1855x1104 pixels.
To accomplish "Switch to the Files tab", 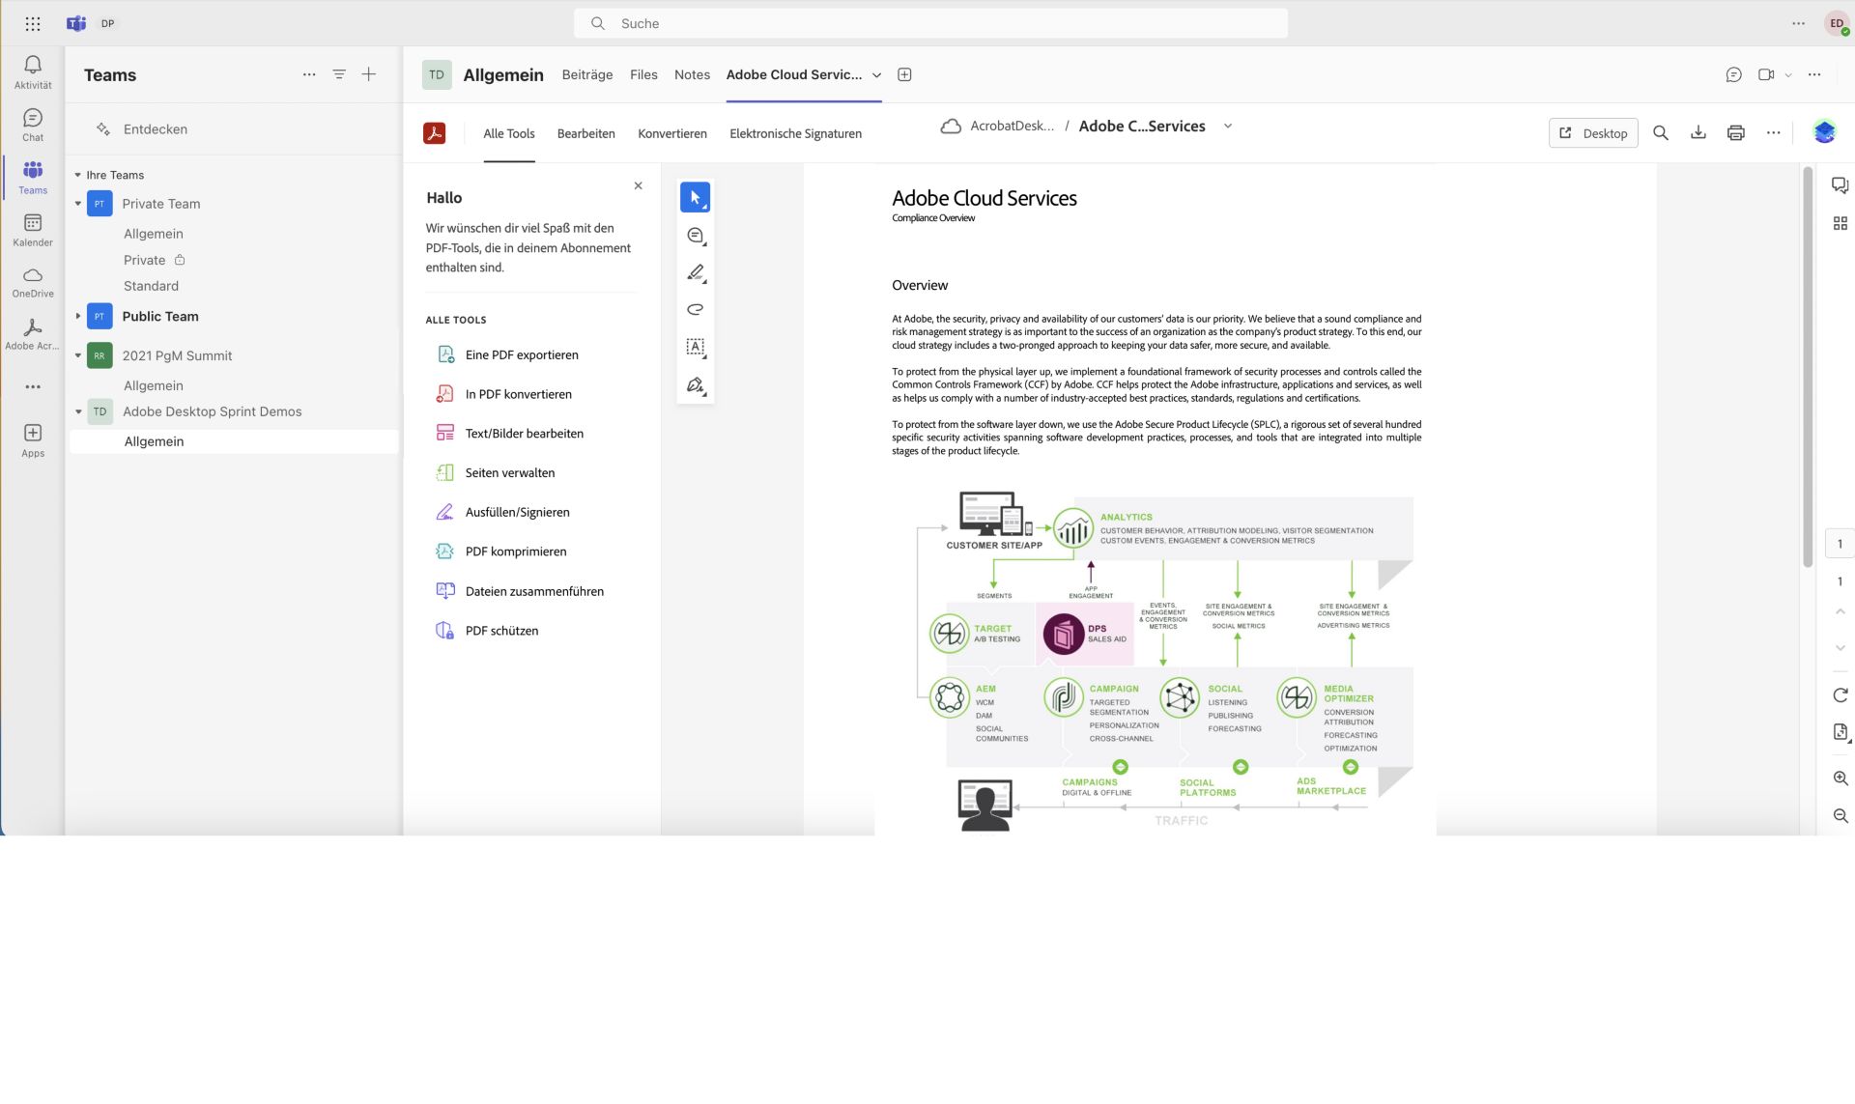I will pyautogui.click(x=643, y=74).
